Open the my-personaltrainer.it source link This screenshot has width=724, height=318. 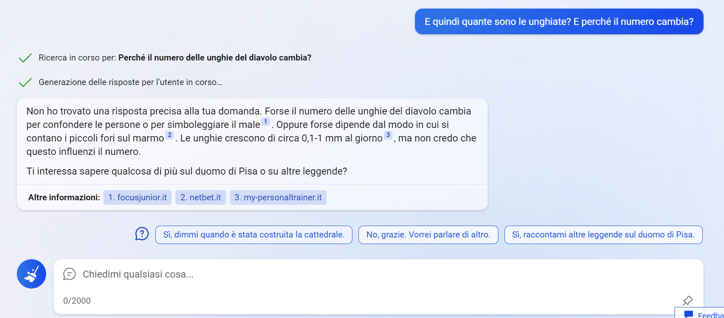(278, 197)
